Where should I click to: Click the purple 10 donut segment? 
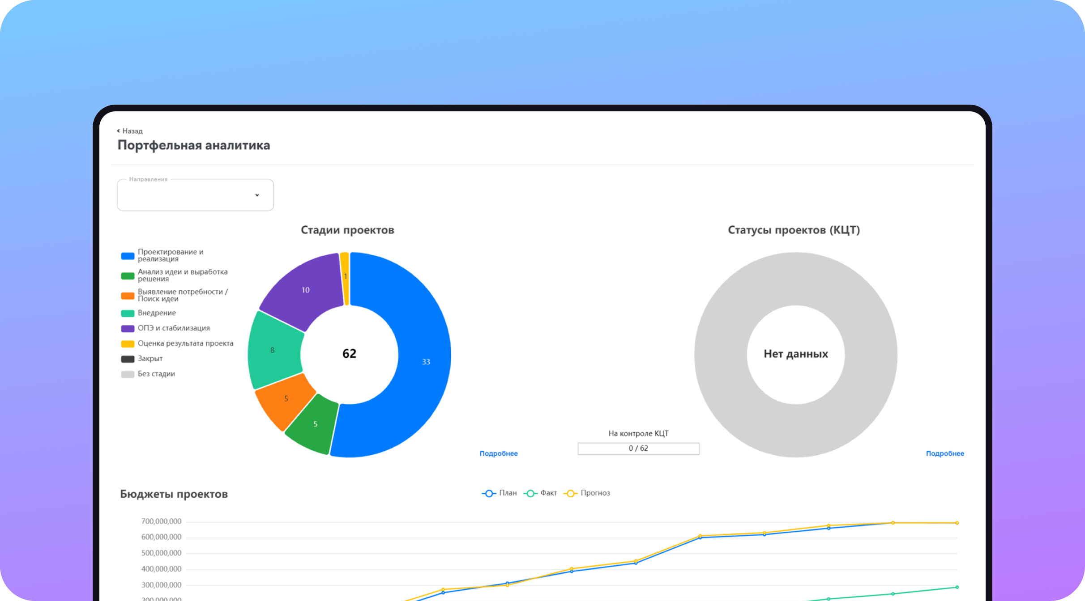coord(306,290)
